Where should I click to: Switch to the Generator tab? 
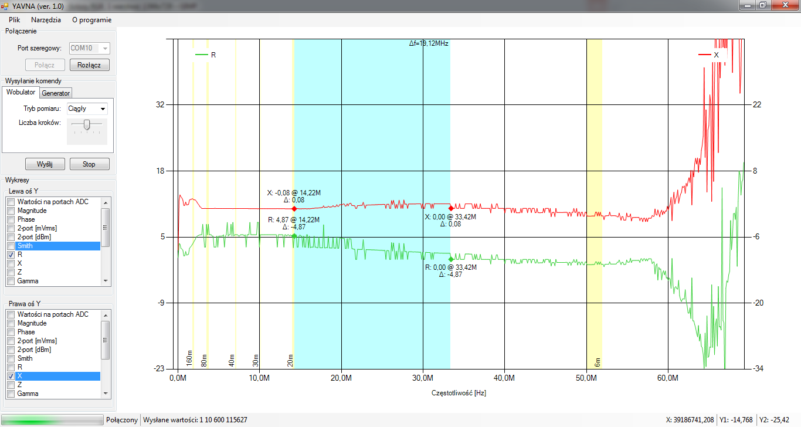[x=56, y=93]
